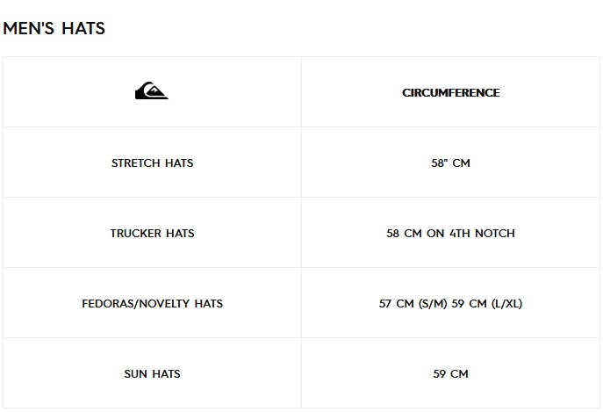Select the CIRCUMFERENCE column header
The height and width of the screenshot is (412, 603).
[x=450, y=92]
